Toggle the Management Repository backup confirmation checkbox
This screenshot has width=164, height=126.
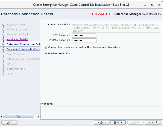[x=46, y=47]
